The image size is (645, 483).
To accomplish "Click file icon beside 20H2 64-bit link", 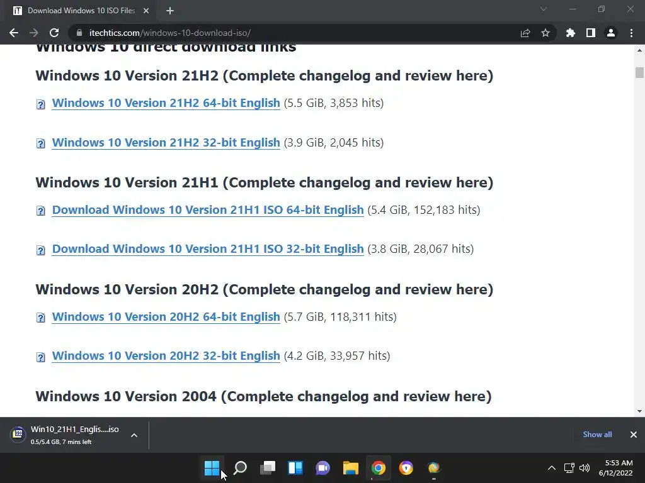I will (41, 318).
